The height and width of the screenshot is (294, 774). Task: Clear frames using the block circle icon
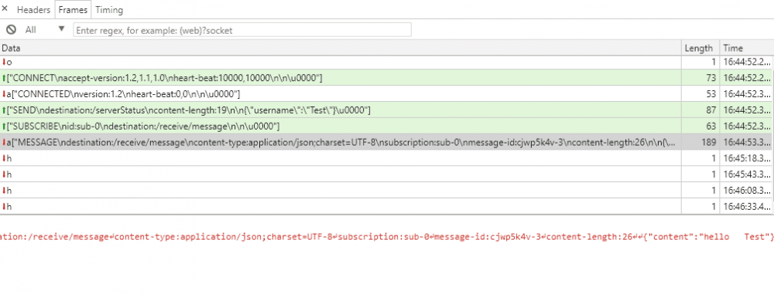pos(11,29)
